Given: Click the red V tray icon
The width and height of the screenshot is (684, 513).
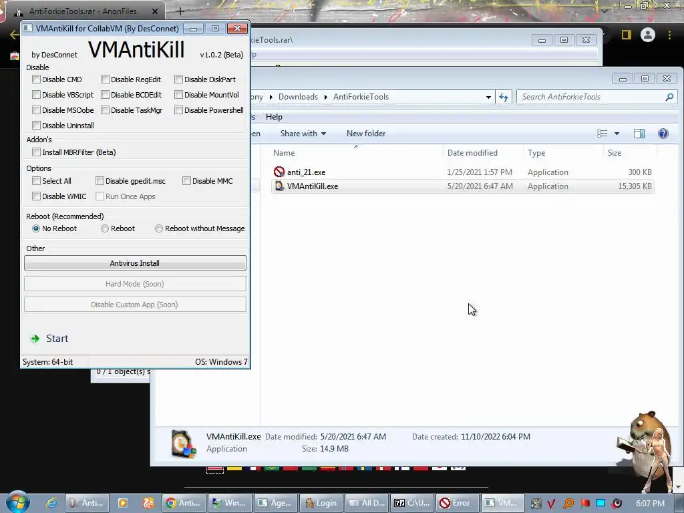Looking at the screenshot, I should (551, 504).
